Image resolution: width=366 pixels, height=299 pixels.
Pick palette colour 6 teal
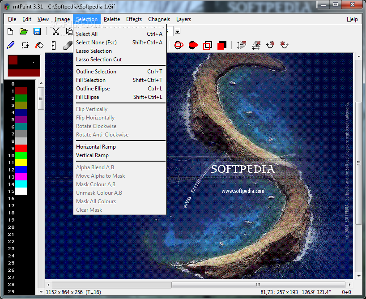click(x=21, y=127)
